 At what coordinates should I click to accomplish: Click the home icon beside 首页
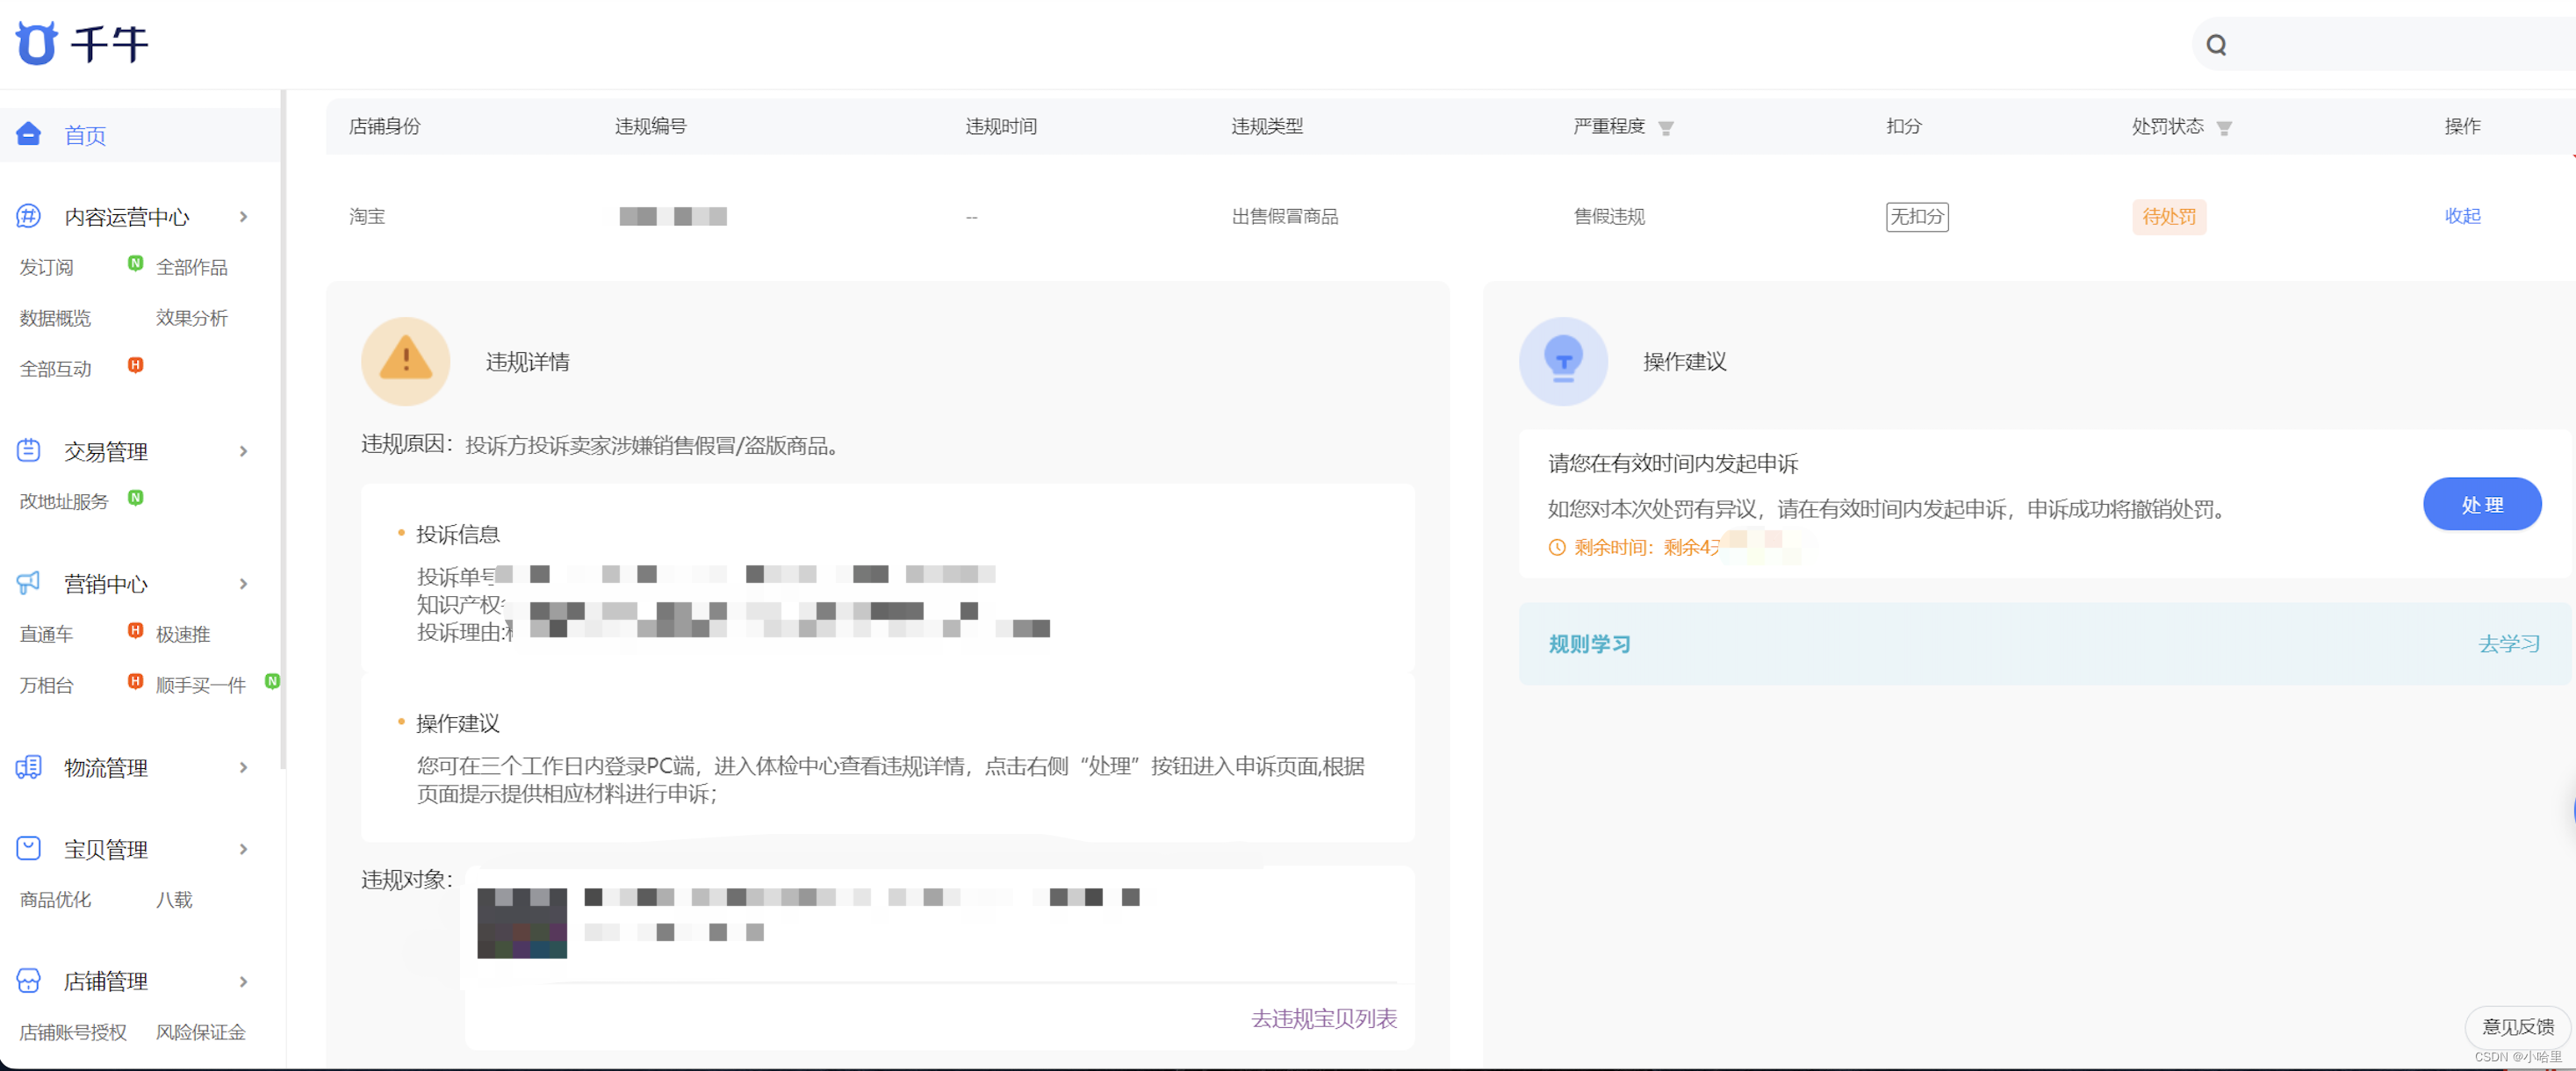tap(29, 134)
